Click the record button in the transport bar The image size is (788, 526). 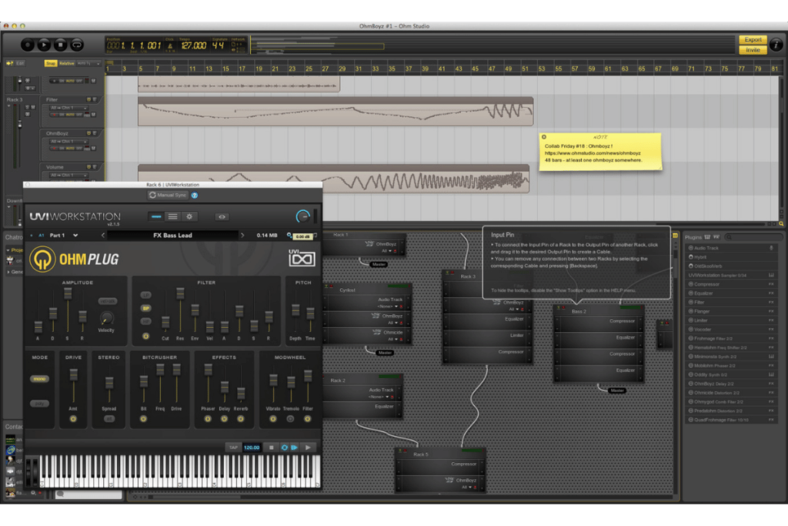28,45
